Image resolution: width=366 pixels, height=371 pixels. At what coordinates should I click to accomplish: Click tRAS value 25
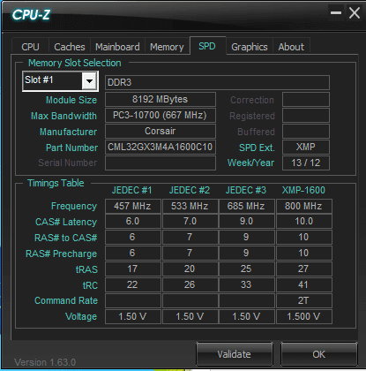coord(246,269)
